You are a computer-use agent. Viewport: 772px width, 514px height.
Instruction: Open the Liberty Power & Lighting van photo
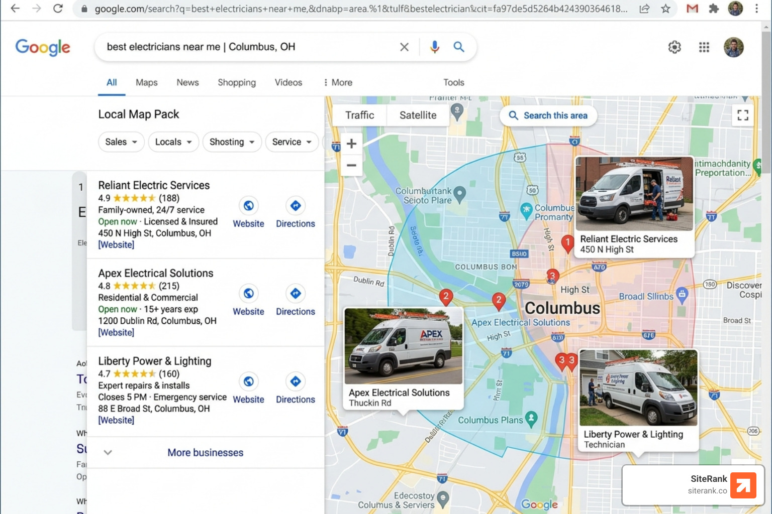[x=638, y=388]
